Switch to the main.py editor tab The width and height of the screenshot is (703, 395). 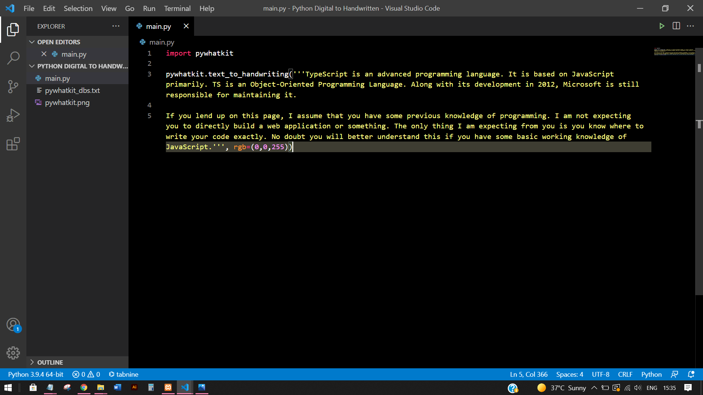159,26
